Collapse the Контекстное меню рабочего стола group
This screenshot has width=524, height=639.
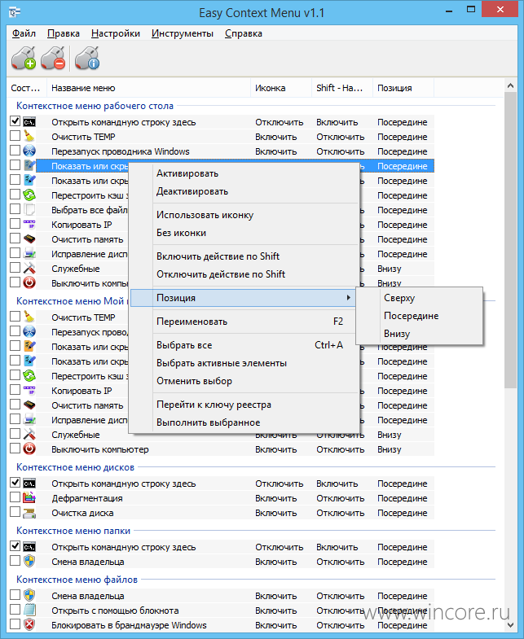[x=95, y=106]
